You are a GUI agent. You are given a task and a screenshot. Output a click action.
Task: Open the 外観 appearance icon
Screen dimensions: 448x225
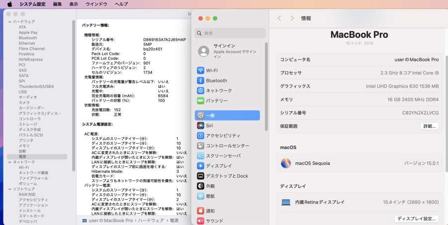tap(201, 186)
